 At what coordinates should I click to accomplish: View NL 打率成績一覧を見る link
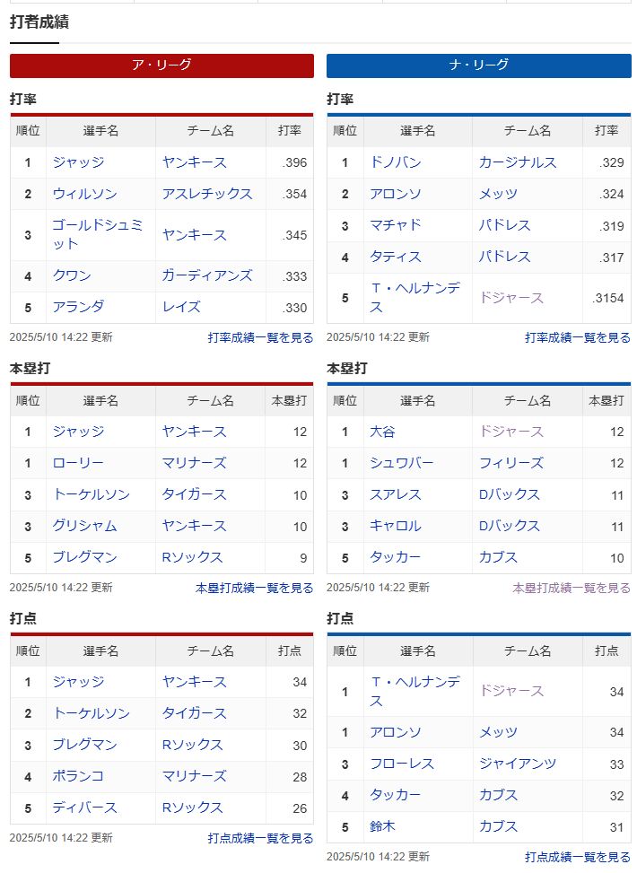pyautogui.click(x=578, y=337)
